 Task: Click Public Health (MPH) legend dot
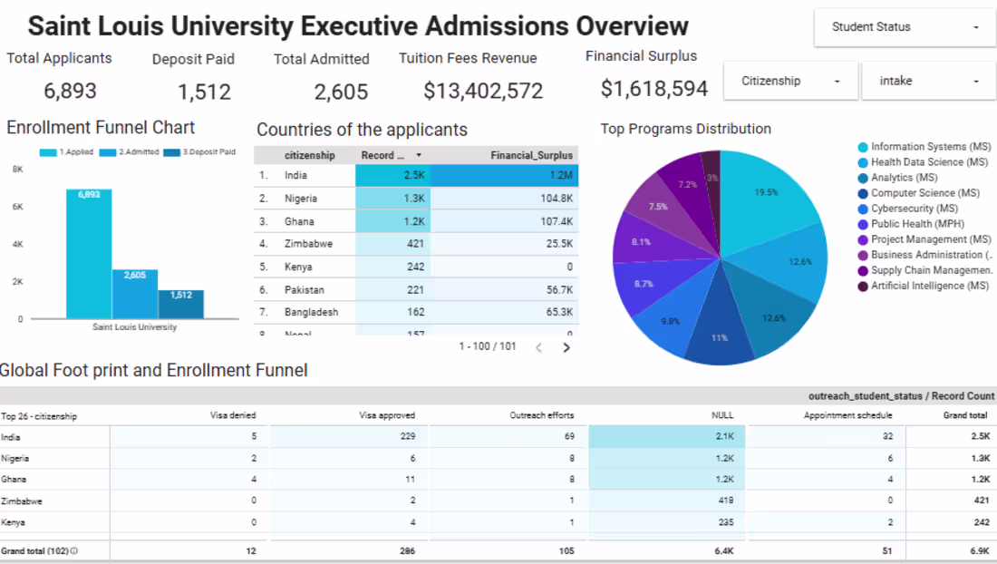[x=863, y=224]
